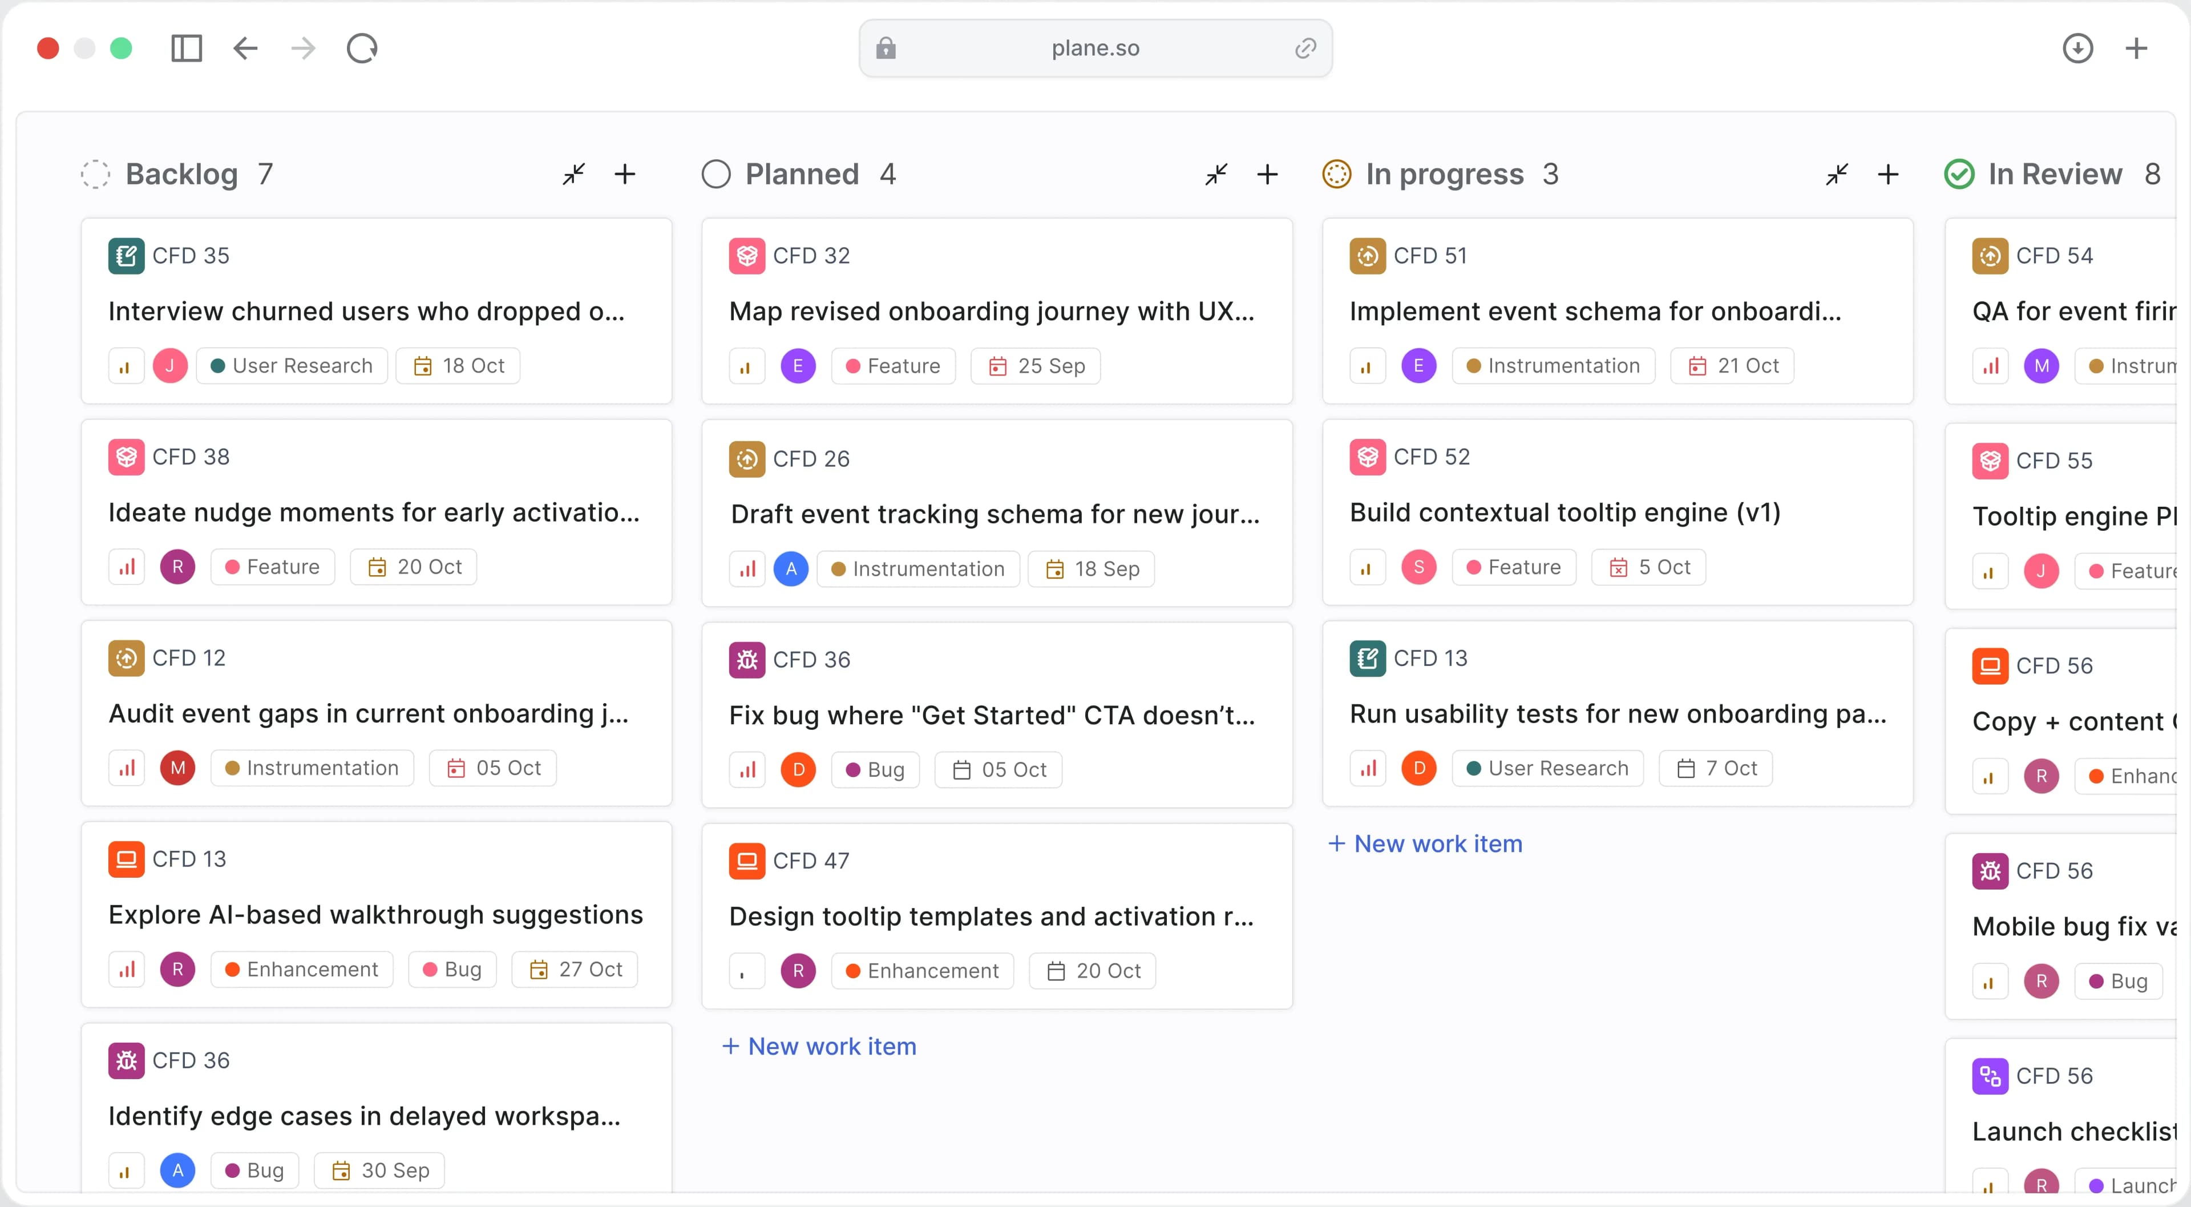Click avatar E on CFD 32 card
This screenshot has width=2191, height=1207.
797,366
